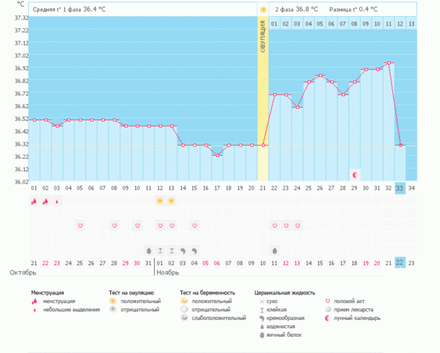Select highlighted phase-two day 12 in the header

click(400, 24)
